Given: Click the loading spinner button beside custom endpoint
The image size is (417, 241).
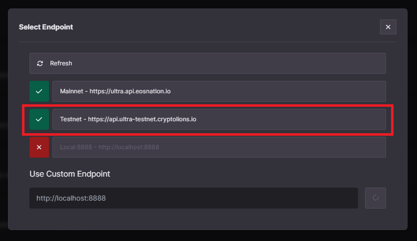Looking at the screenshot, I should pyautogui.click(x=375, y=198).
